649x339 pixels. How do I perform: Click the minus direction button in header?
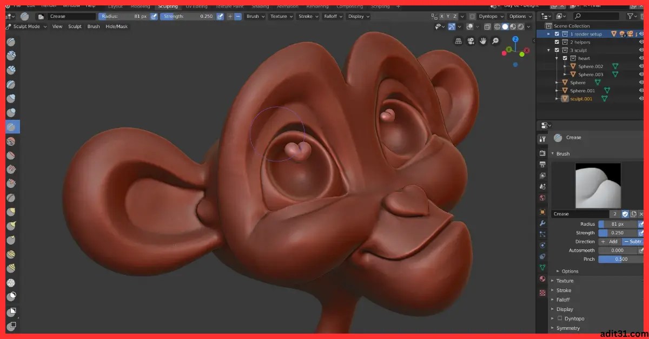pyautogui.click(x=237, y=16)
